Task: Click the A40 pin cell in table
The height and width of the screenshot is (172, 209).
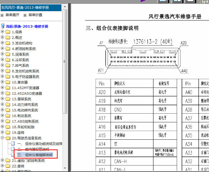Action: pyautogui.click(x=190, y=92)
